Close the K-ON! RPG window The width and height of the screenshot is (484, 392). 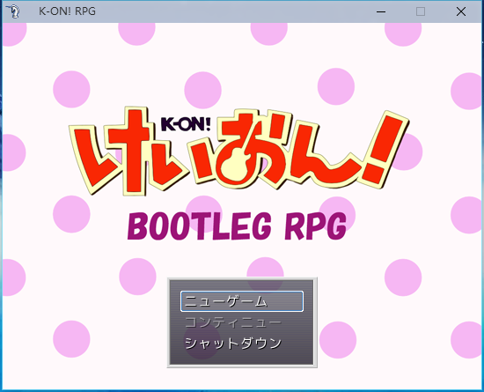click(x=461, y=11)
